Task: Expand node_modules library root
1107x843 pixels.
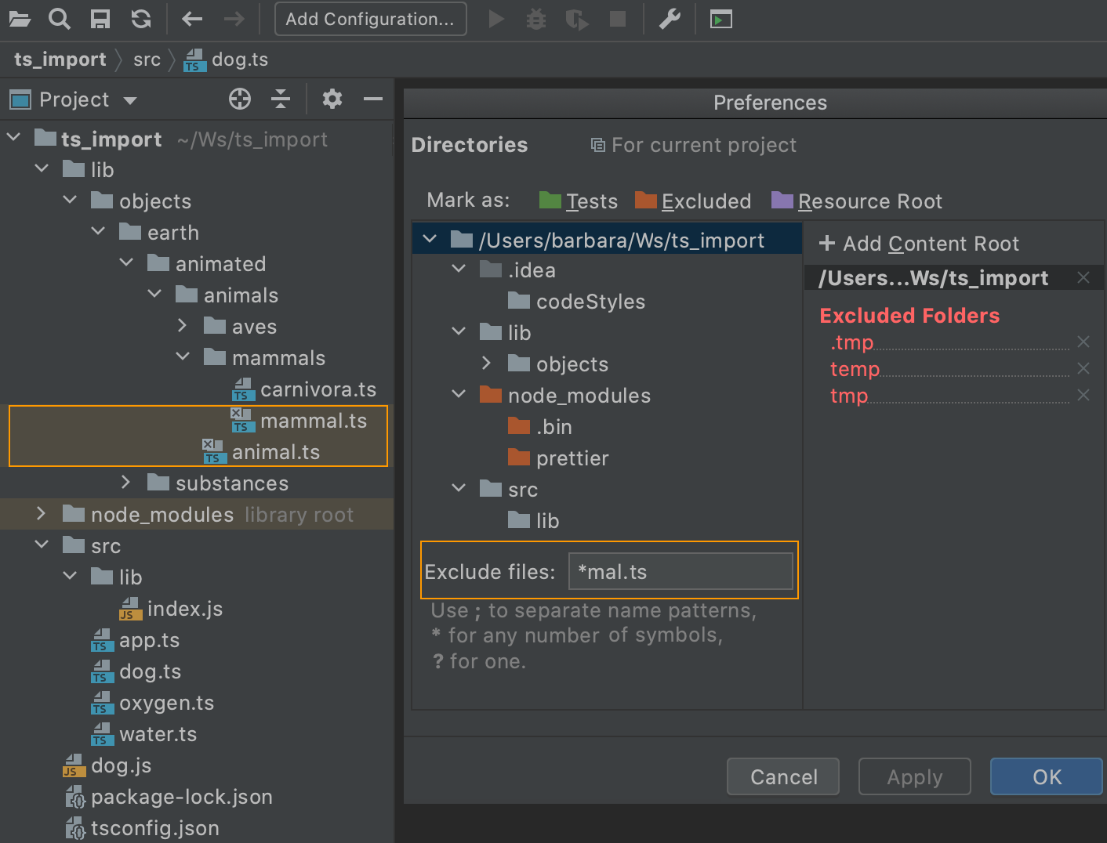Action: coord(42,513)
